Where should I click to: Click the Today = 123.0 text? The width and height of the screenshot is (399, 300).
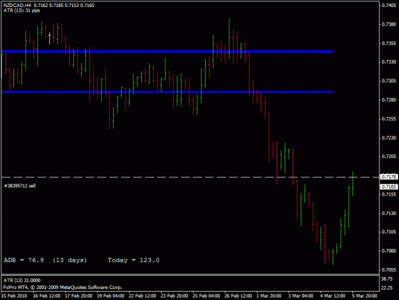pyautogui.click(x=133, y=260)
